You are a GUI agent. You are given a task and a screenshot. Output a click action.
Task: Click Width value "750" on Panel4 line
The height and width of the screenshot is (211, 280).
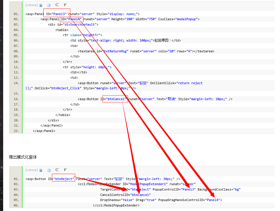[151, 19]
